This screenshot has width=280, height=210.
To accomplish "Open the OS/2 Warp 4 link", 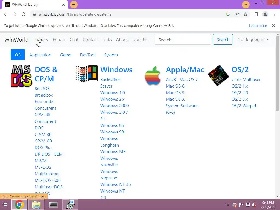I will (x=244, y=106).
